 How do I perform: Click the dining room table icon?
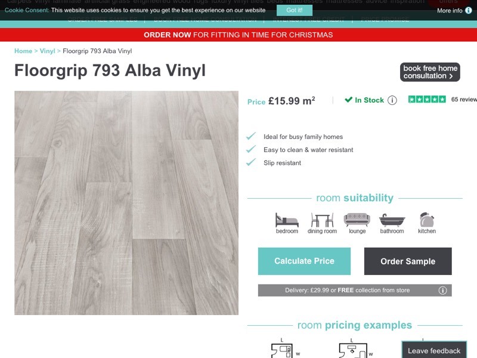[x=322, y=220]
